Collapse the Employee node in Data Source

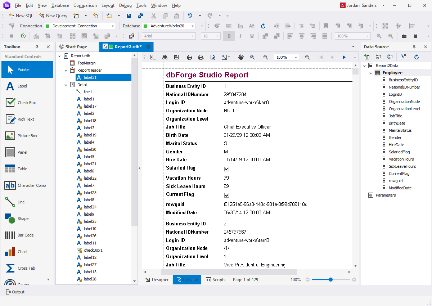click(371, 72)
